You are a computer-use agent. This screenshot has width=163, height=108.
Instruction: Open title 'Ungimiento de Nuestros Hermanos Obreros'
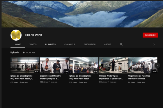[x=139, y=77]
